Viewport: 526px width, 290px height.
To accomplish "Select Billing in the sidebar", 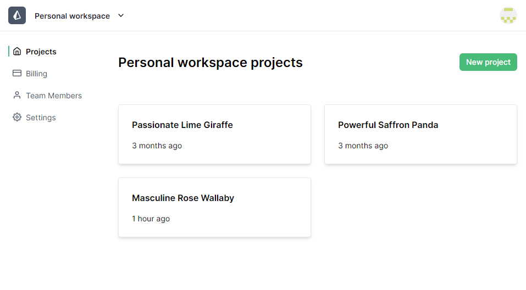I will click(x=36, y=74).
